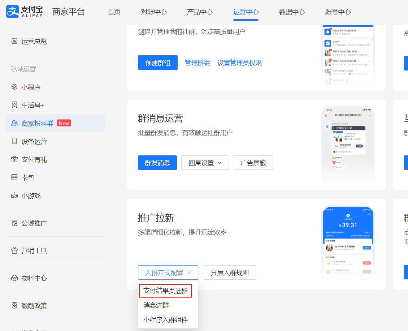Click the 设备运营 device icon
The width and height of the screenshot is (408, 331).
click(14, 141)
